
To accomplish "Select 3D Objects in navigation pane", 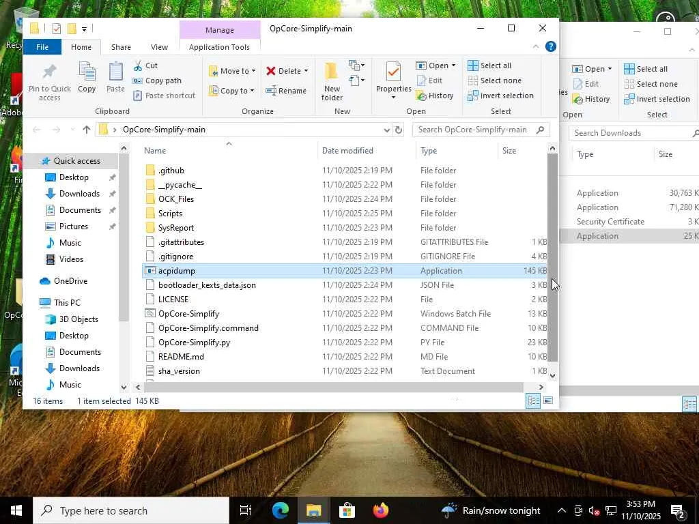I will 72,319.
